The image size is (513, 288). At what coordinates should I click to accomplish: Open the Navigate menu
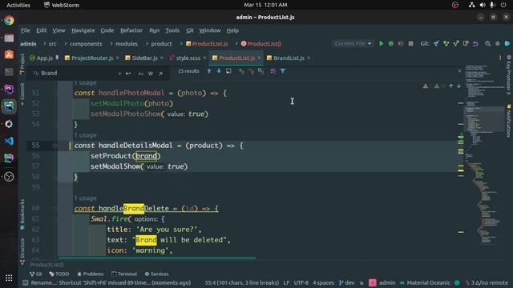[83, 30]
